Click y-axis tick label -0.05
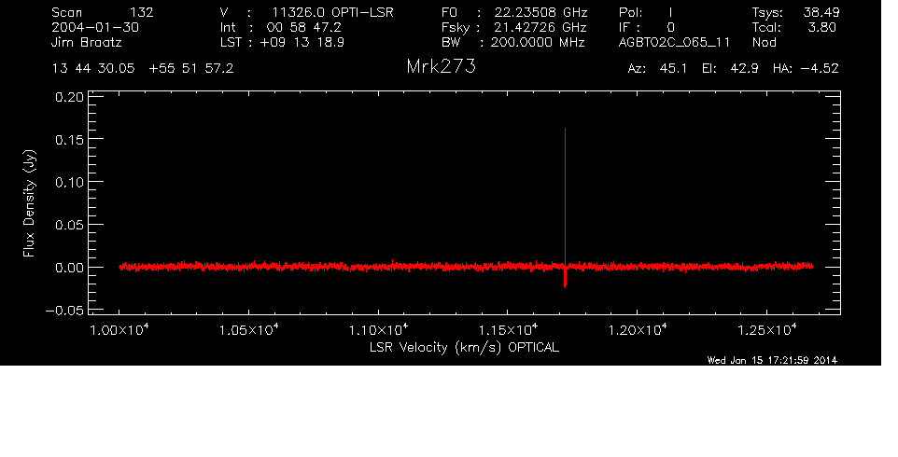Screen dimensions: 898x457 (64, 310)
